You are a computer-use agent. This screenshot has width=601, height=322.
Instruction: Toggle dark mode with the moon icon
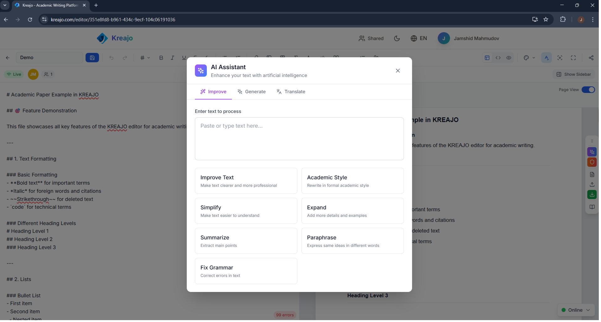pyautogui.click(x=397, y=38)
